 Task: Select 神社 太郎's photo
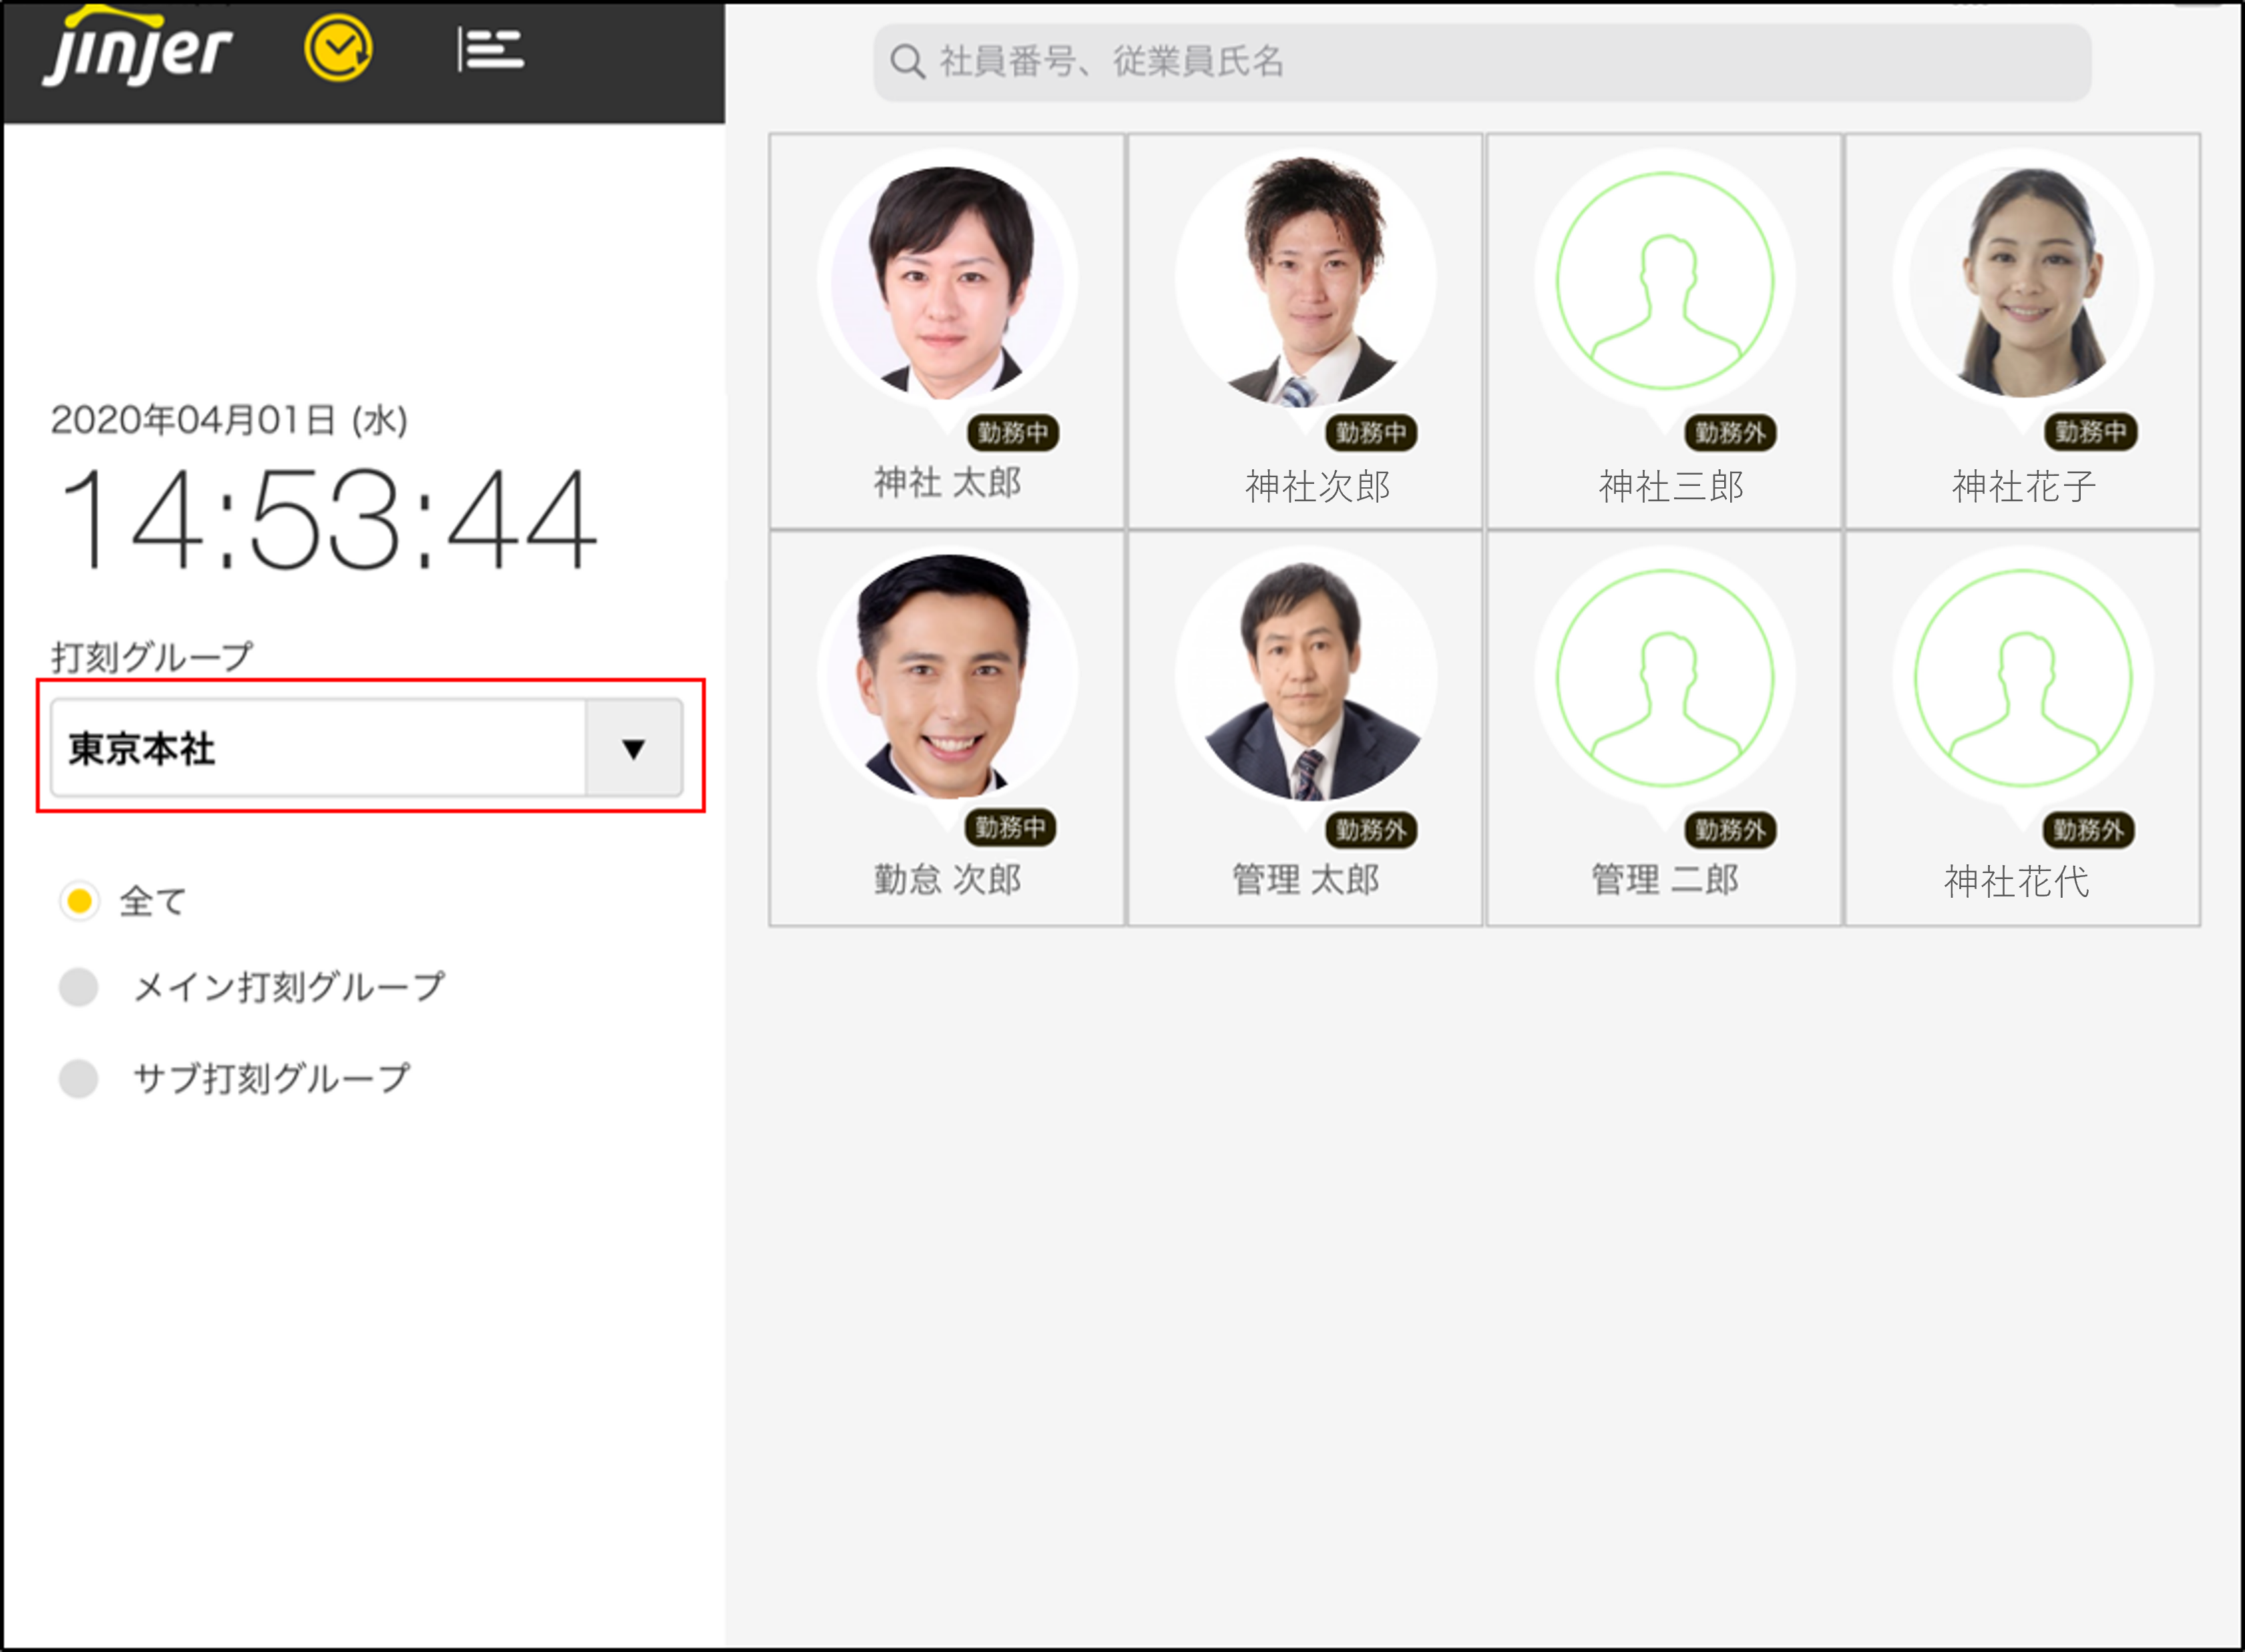coord(948,281)
